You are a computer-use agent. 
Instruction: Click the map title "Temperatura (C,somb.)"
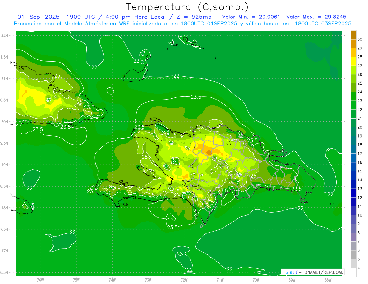tap(187, 7)
